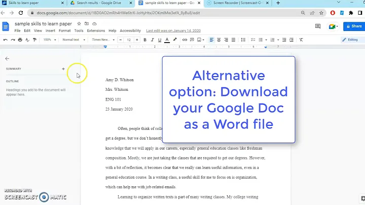Click the Redo icon in toolbar
The image size is (365, 205).
[13, 40]
